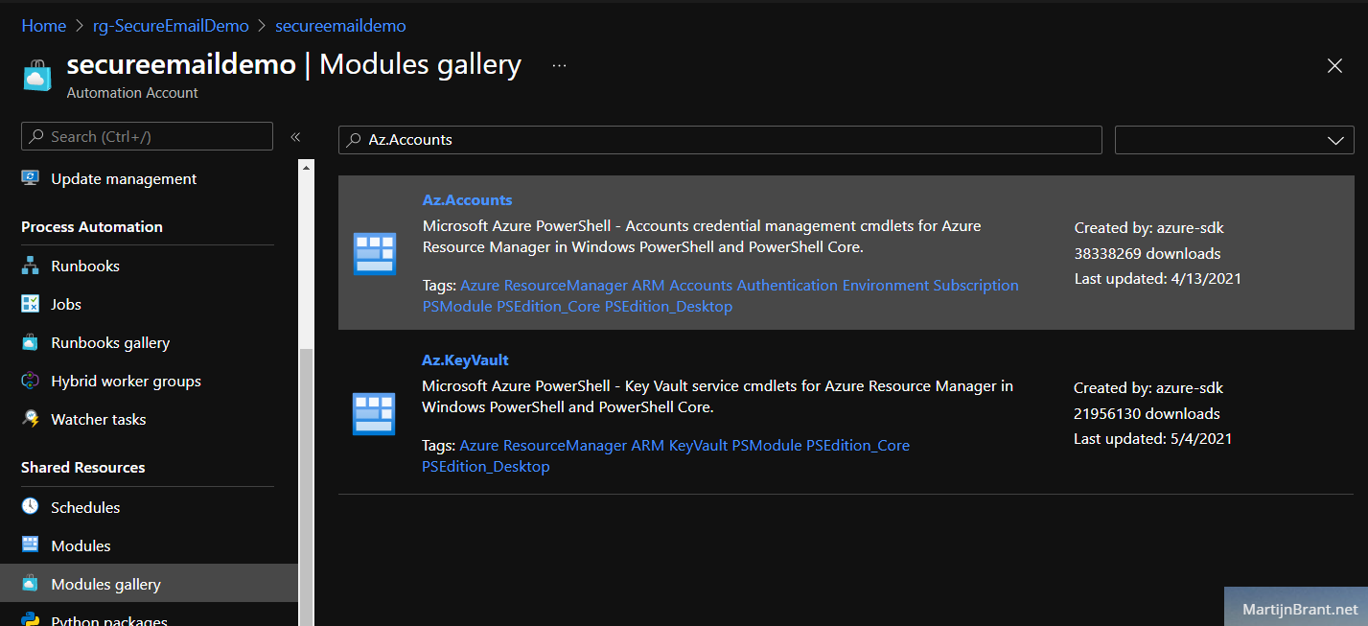Image resolution: width=1368 pixels, height=626 pixels.
Task: Click 'Created by: azure-sdk' on Az.Accounts
Action: 1149,227
